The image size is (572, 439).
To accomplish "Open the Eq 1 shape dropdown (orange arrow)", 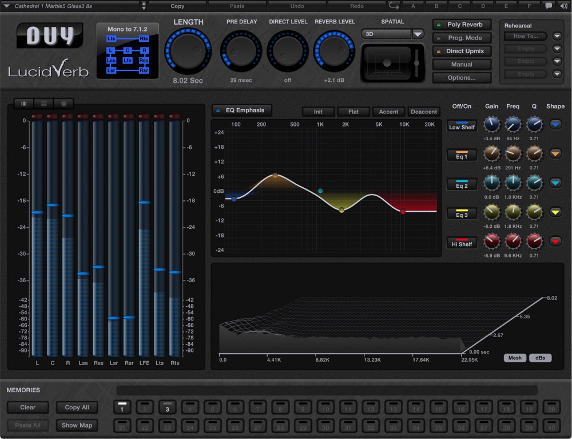I will 555,154.
